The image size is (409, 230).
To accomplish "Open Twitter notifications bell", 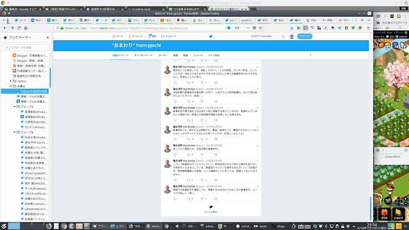I will (152, 36).
